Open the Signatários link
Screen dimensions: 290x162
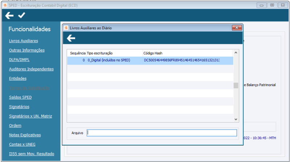coord(19,107)
